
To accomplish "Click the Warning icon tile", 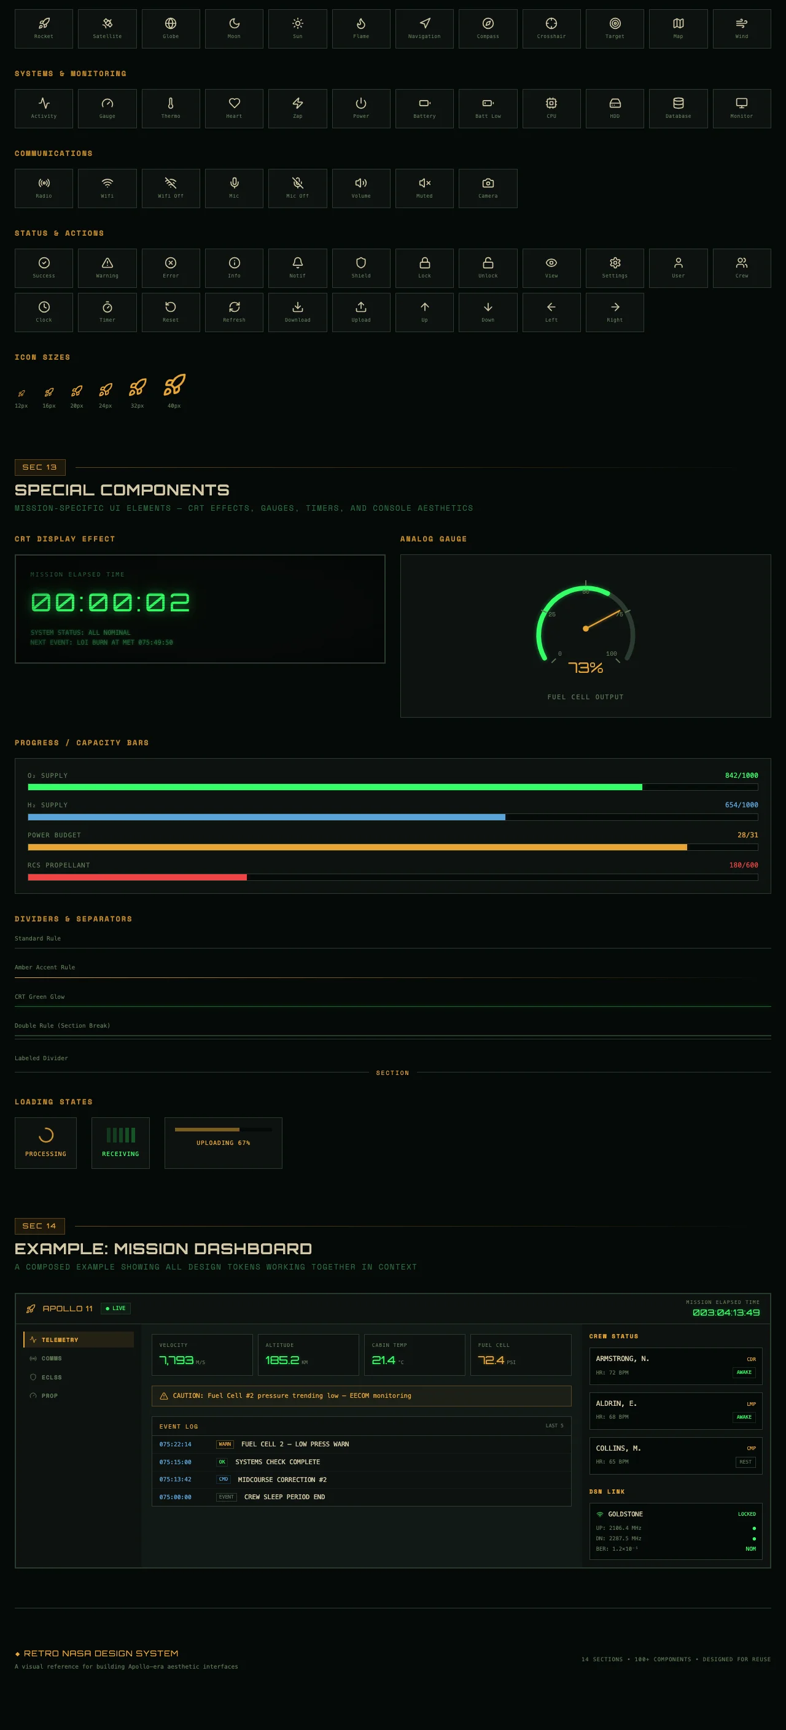I will coord(107,269).
